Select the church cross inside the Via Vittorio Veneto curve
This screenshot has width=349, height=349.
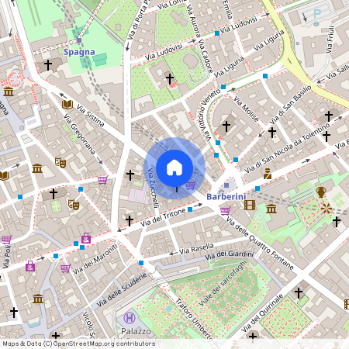pyautogui.click(x=226, y=126)
